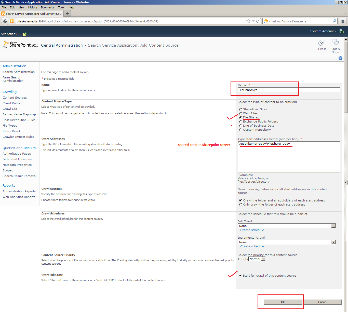Open Metadata Properties link
The image size is (348, 312).
point(17,165)
